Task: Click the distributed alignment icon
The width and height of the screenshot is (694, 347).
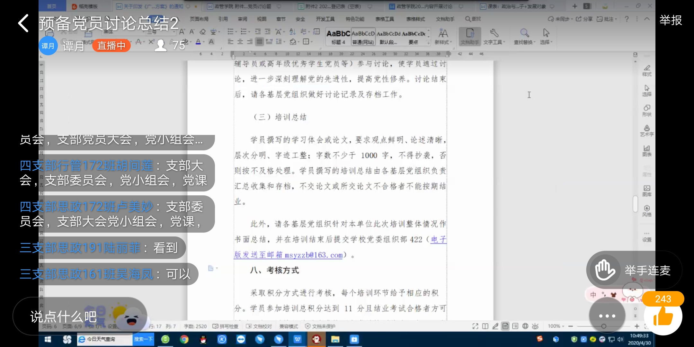Action: 269,41
